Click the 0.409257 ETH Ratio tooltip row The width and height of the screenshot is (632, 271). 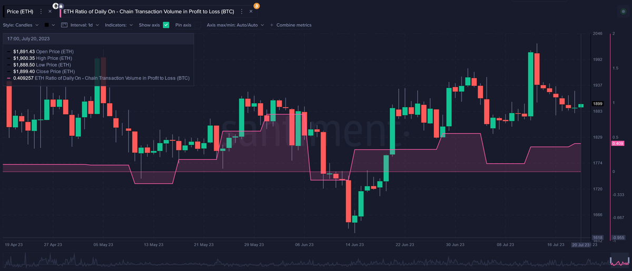point(98,78)
